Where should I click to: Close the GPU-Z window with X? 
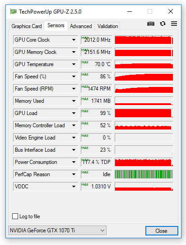(171, 11)
